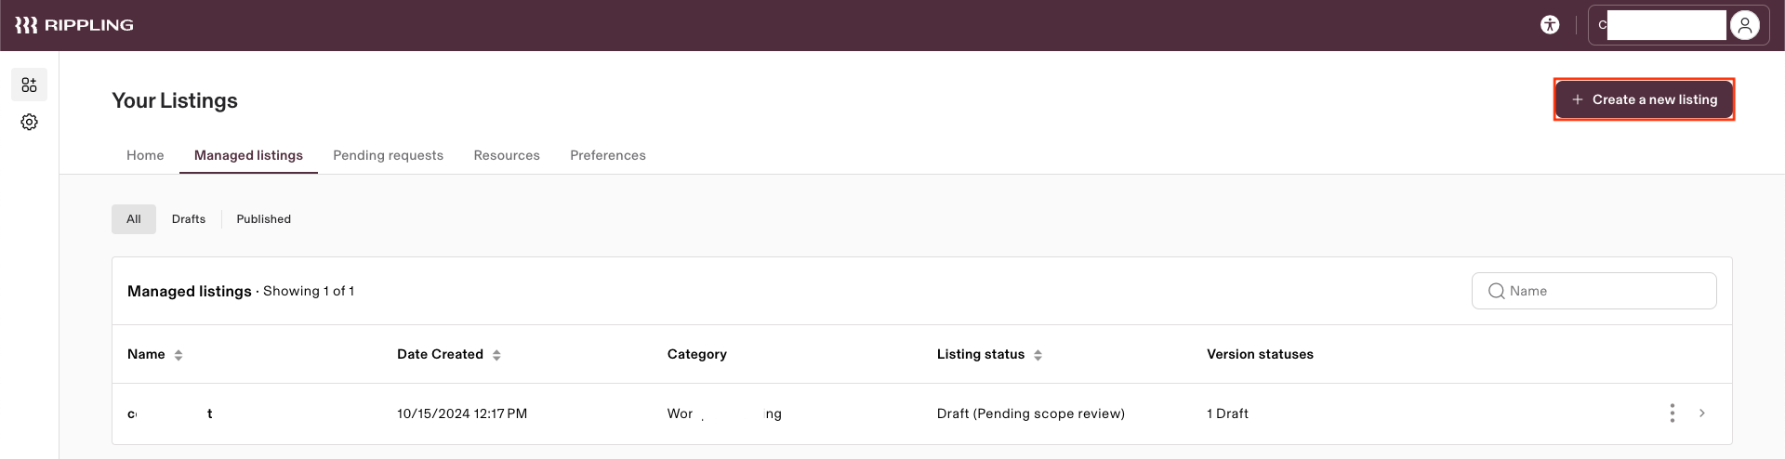1785x459 pixels.
Task: Expand the listing row chevron
Action: pos(1702,413)
